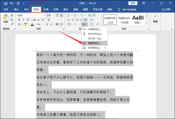This screenshot has height=119, width=175.
Task: Click the enclosed character (字) icon
Action: point(61,24)
